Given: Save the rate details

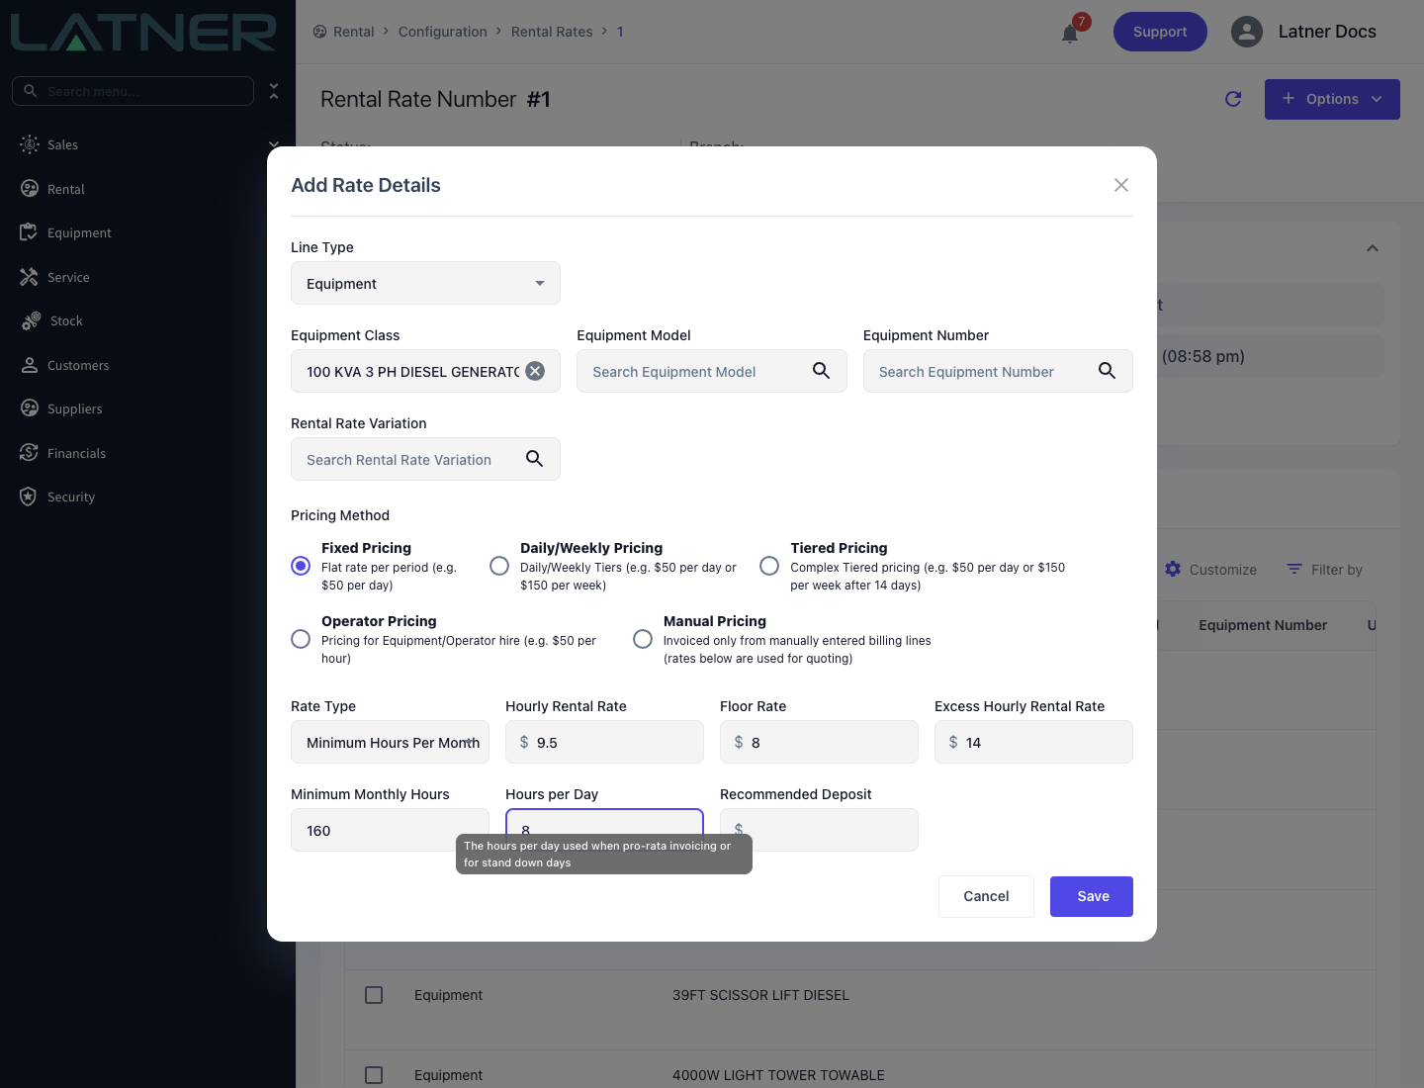Looking at the screenshot, I should coord(1092,896).
